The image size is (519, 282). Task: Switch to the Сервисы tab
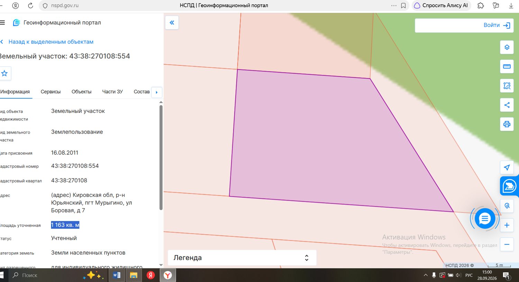click(x=51, y=92)
